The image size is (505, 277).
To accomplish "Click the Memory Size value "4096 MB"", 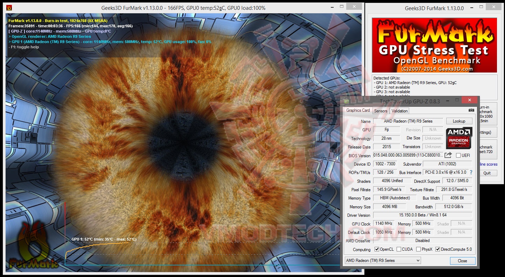I will point(389,207).
